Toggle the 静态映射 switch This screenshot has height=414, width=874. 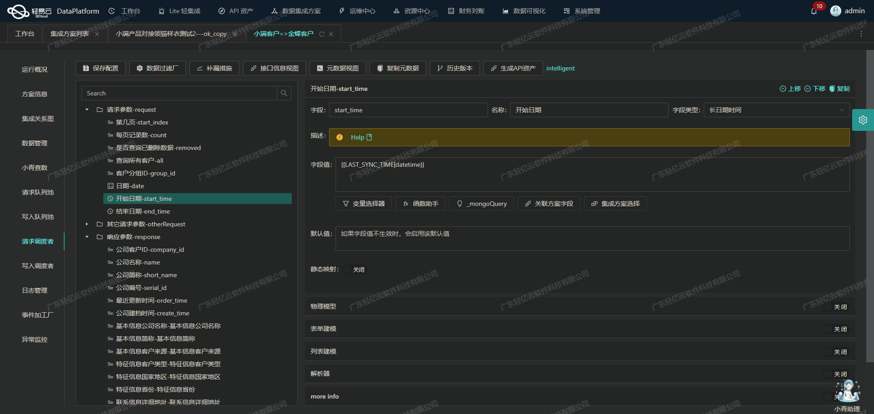point(354,269)
